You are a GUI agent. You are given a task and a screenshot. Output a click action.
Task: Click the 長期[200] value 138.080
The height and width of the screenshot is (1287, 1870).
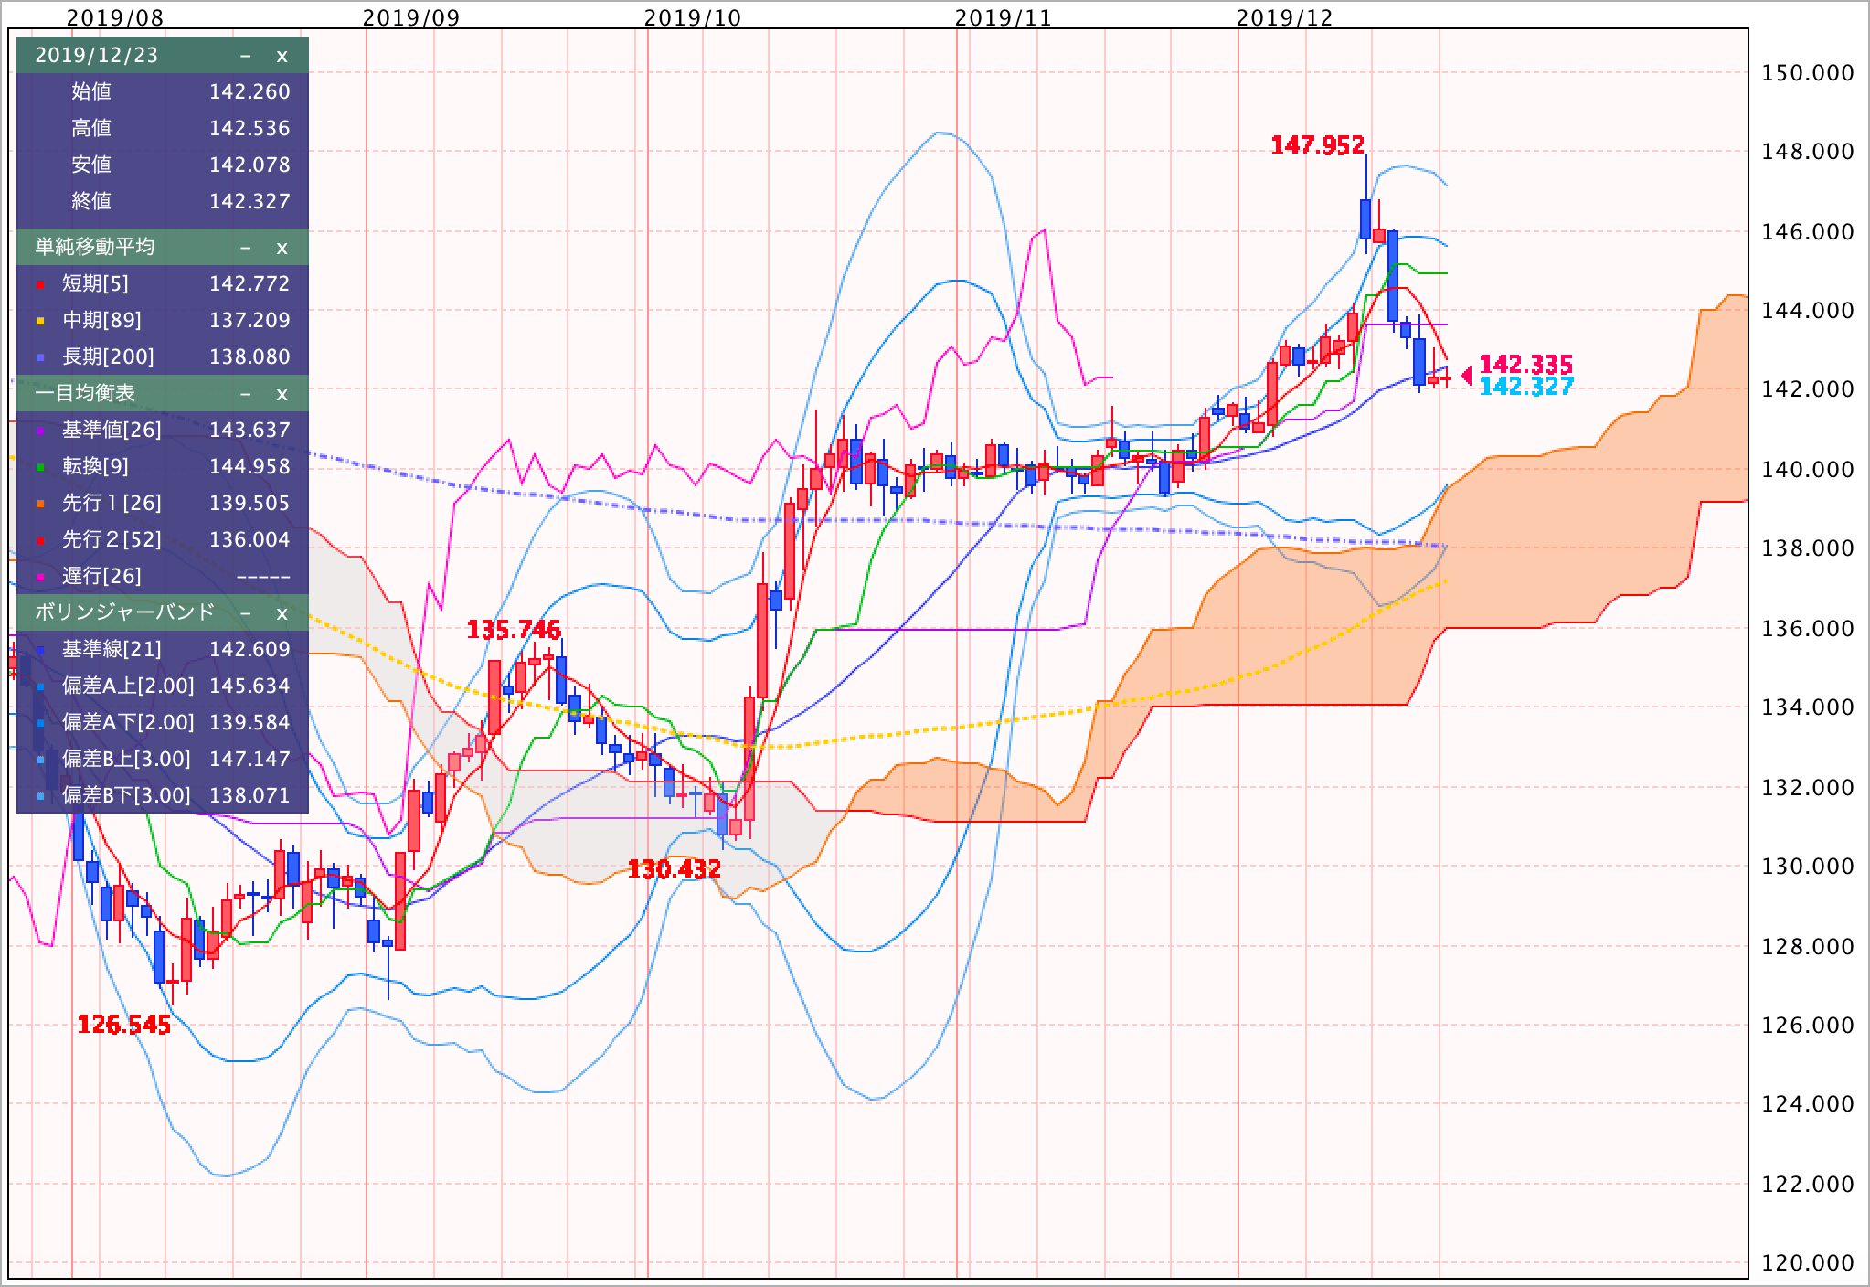pyautogui.click(x=250, y=357)
